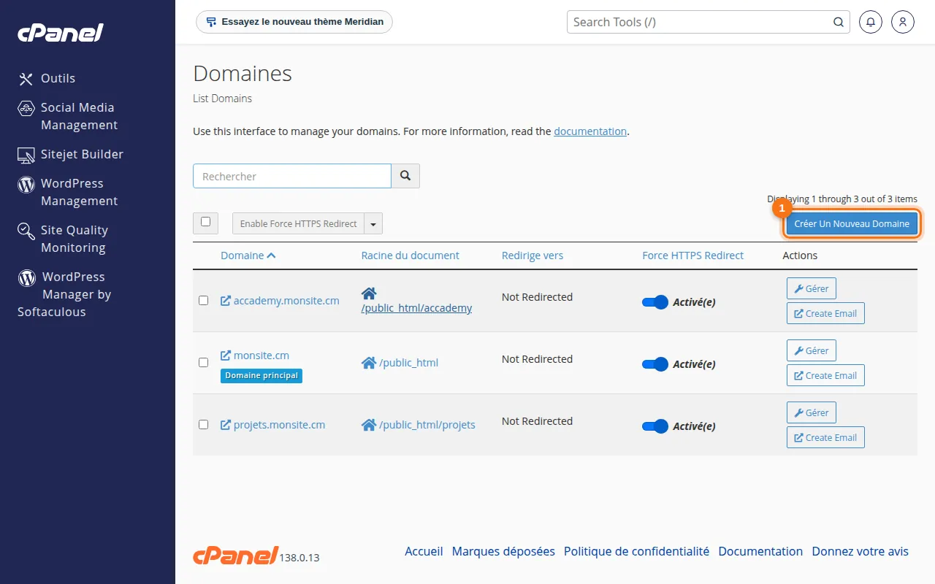This screenshot has height=584, width=935.
Task: Click Gérer for accademy.monsite.cm
Action: 812,288
